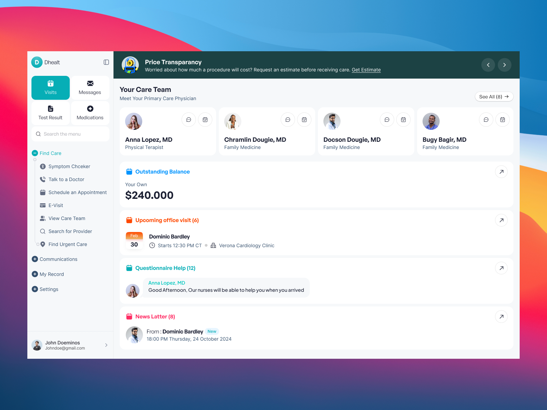547x410 pixels.
Task: Open Anna Lopez message bubble
Action: (226, 287)
